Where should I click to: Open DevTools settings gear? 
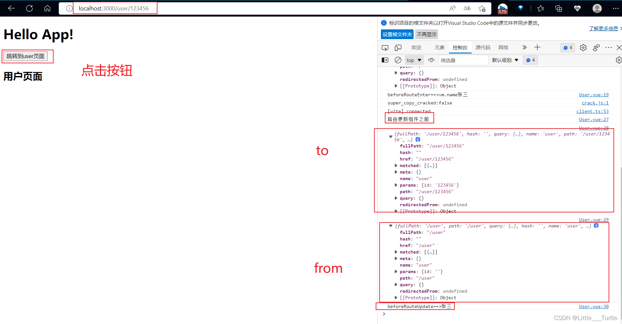[583, 48]
